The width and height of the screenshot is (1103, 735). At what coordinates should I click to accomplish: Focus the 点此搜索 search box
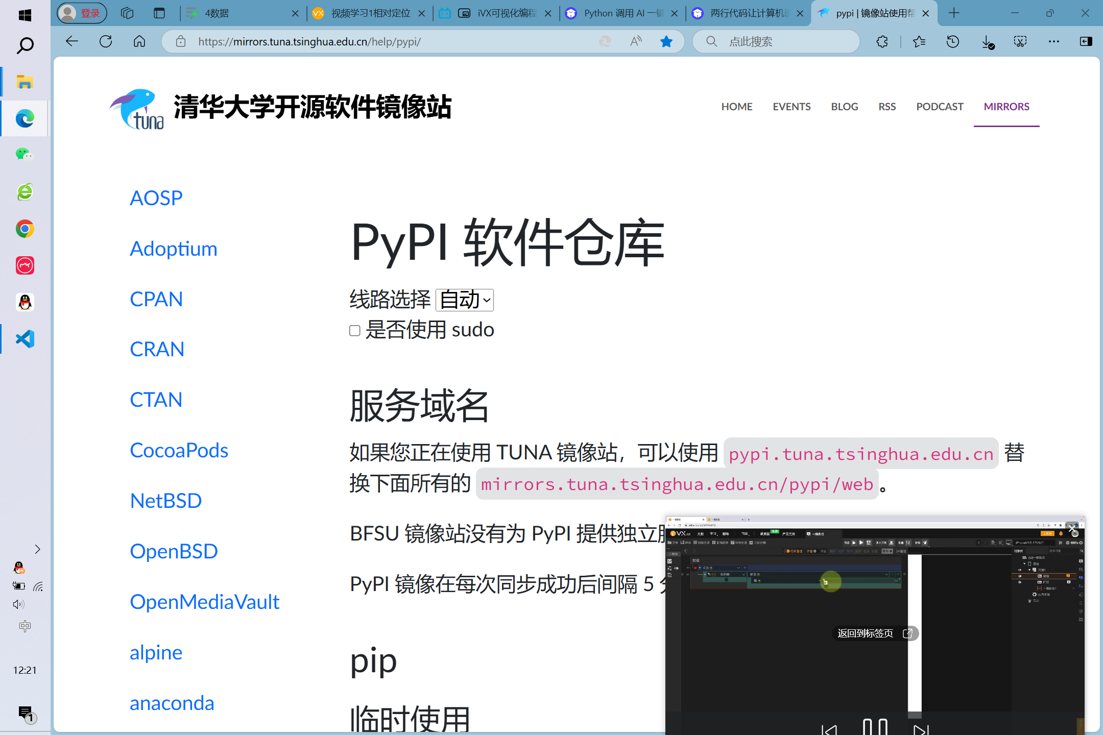776,41
